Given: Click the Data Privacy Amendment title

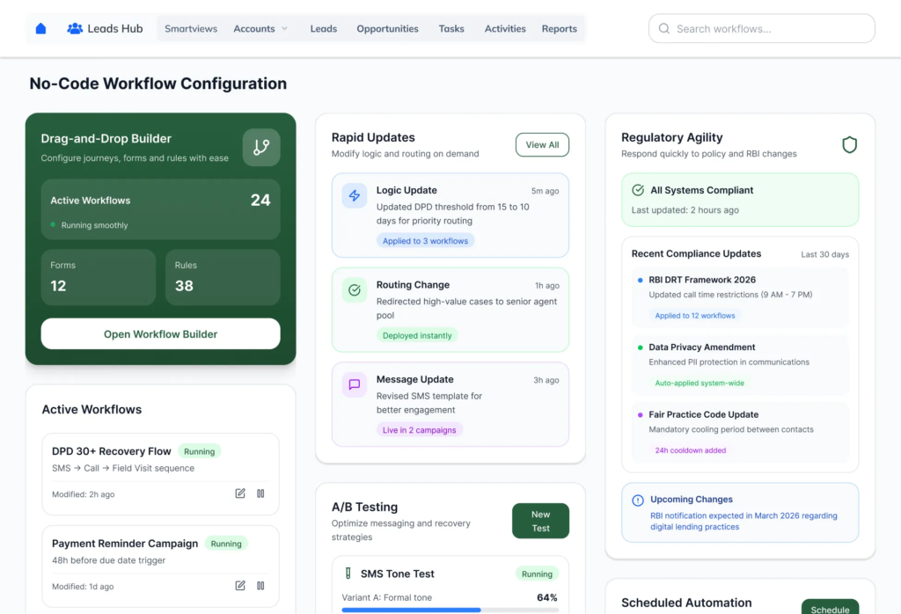Looking at the screenshot, I should point(701,347).
